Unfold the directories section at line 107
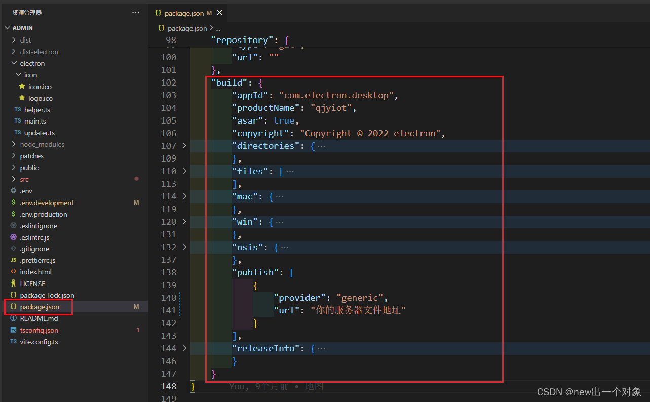This screenshot has height=402, width=650. tap(183, 145)
